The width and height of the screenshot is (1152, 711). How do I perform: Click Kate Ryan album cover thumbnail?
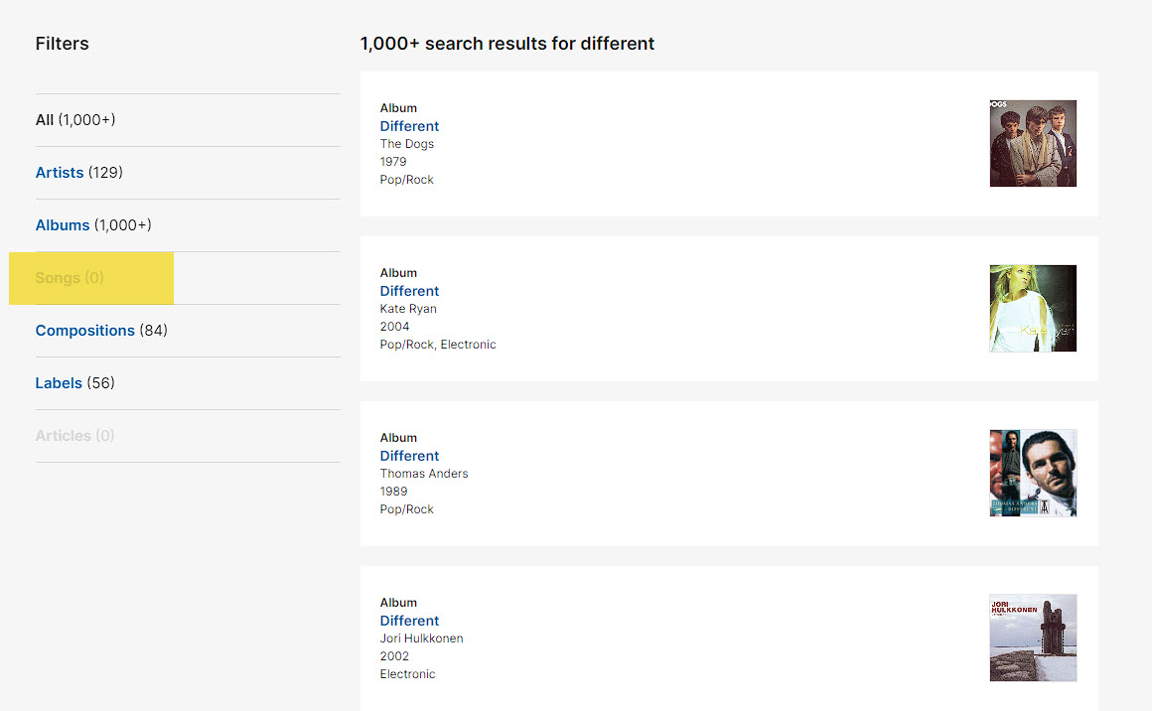tap(1033, 308)
